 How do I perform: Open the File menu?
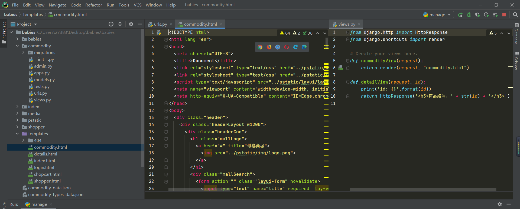pos(15,5)
